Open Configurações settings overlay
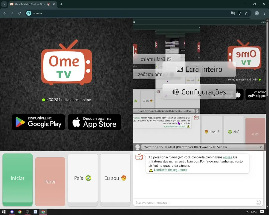Image resolution: width=269 pixels, height=215 pixels. [199, 92]
